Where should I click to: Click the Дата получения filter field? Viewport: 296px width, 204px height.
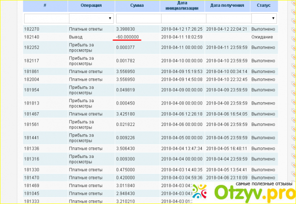tap(227, 18)
